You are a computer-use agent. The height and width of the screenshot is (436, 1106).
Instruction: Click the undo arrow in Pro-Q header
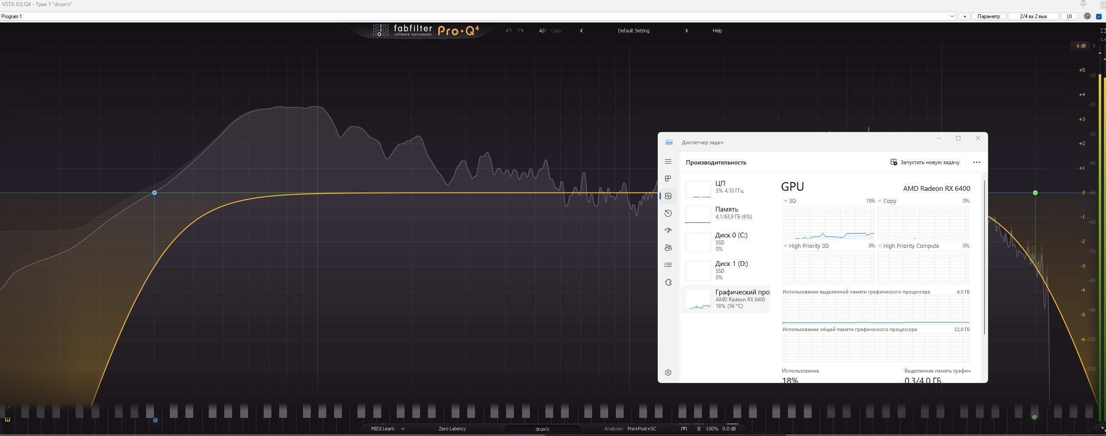[508, 31]
